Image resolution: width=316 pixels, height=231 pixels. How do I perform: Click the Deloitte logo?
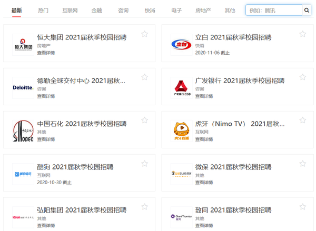point(23,87)
